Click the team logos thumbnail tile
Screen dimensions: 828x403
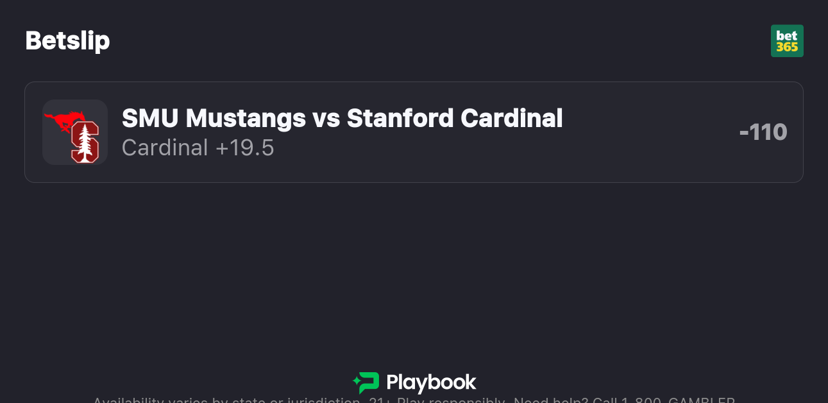pos(74,132)
